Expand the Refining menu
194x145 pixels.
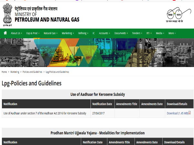[83, 33]
